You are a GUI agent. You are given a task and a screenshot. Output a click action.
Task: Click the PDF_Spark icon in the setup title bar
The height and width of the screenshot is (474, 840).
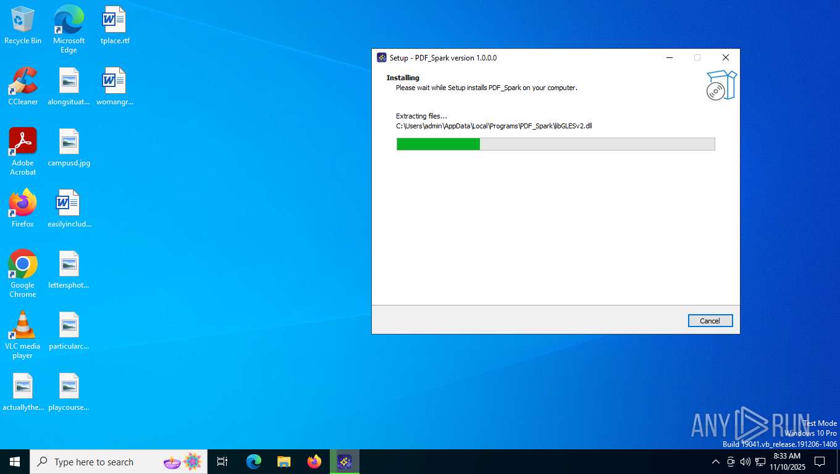click(x=382, y=57)
